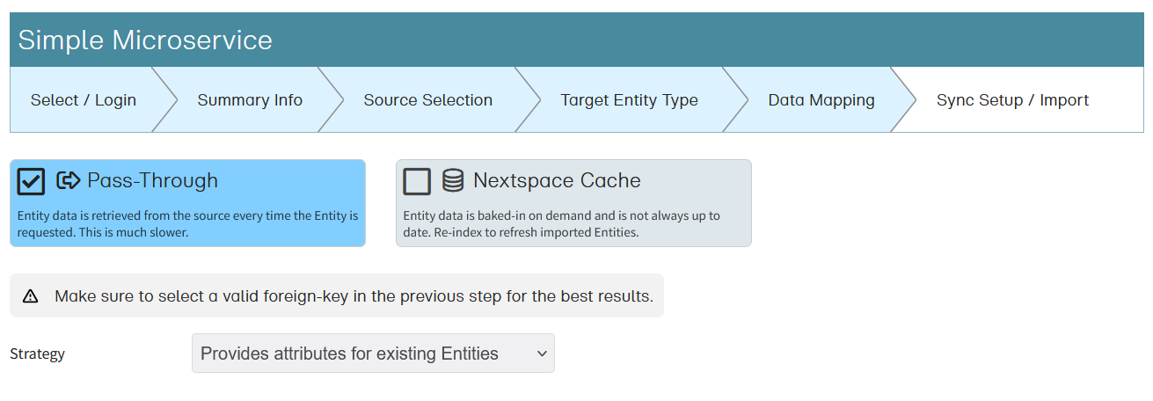
Task: Open the Source Selection step
Action: pos(427,100)
